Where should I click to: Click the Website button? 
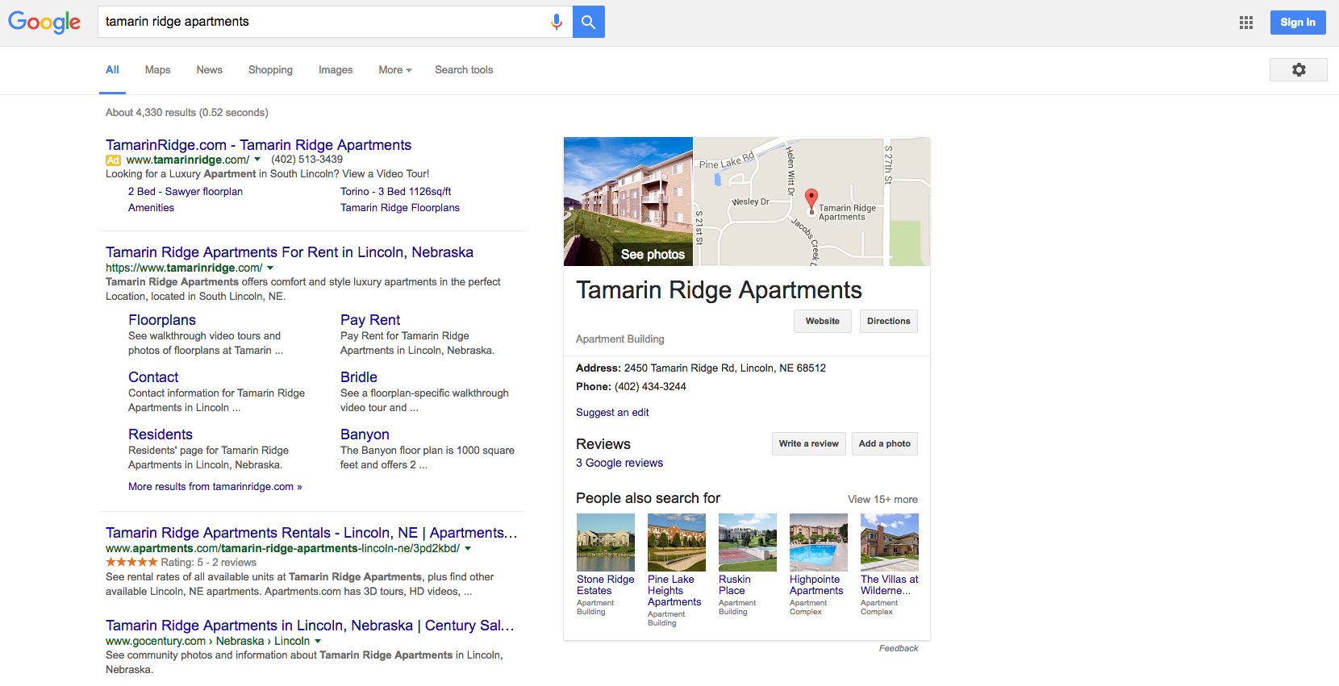[x=822, y=321]
